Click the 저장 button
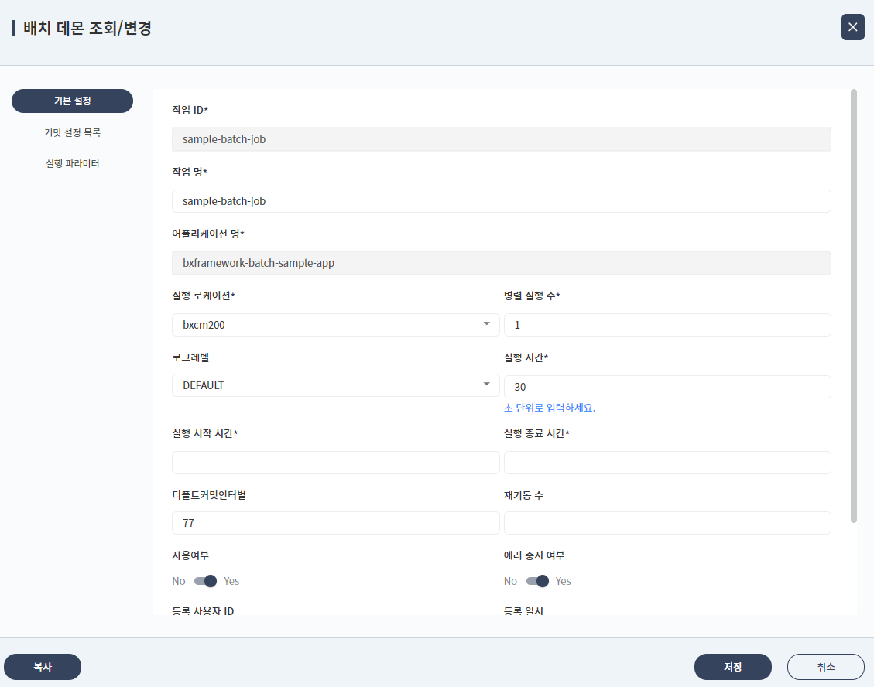 732,666
